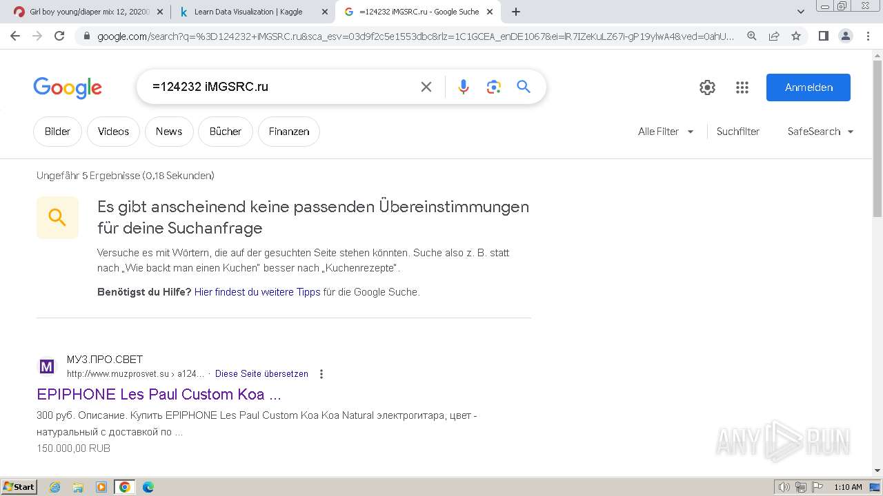Screen dimensions: 883x496
Task: Select the Bilder filter
Action: [57, 132]
